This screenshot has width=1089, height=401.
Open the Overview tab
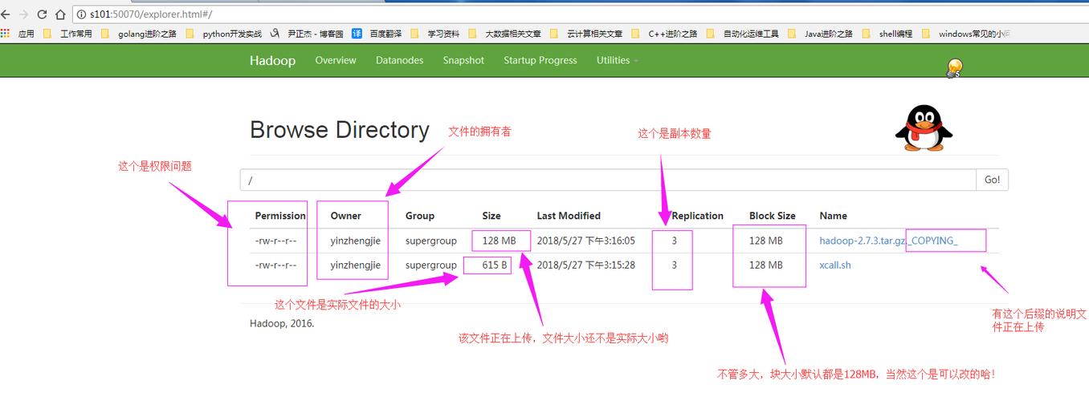[x=336, y=60]
